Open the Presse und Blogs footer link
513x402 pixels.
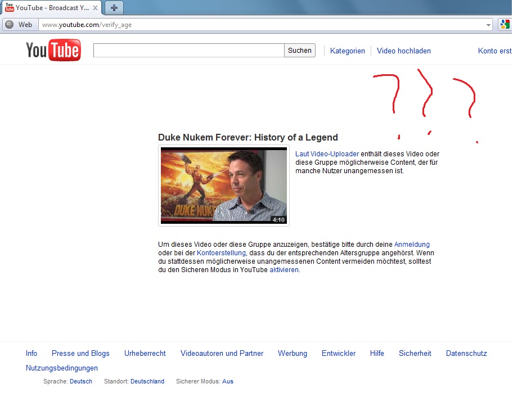pyautogui.click(x=80, y=353)
